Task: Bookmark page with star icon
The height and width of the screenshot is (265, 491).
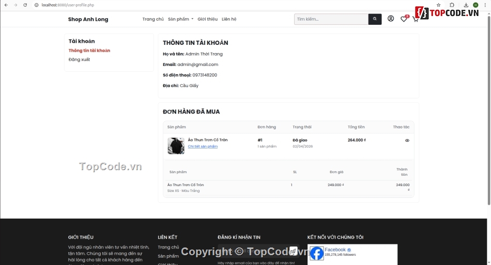Action: pyautogui.click(x=438, y=5)
